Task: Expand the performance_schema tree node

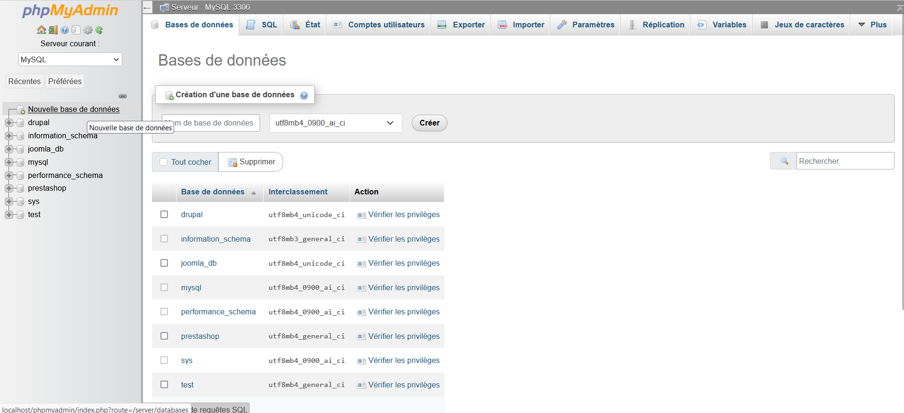Action: pos(8,176)
